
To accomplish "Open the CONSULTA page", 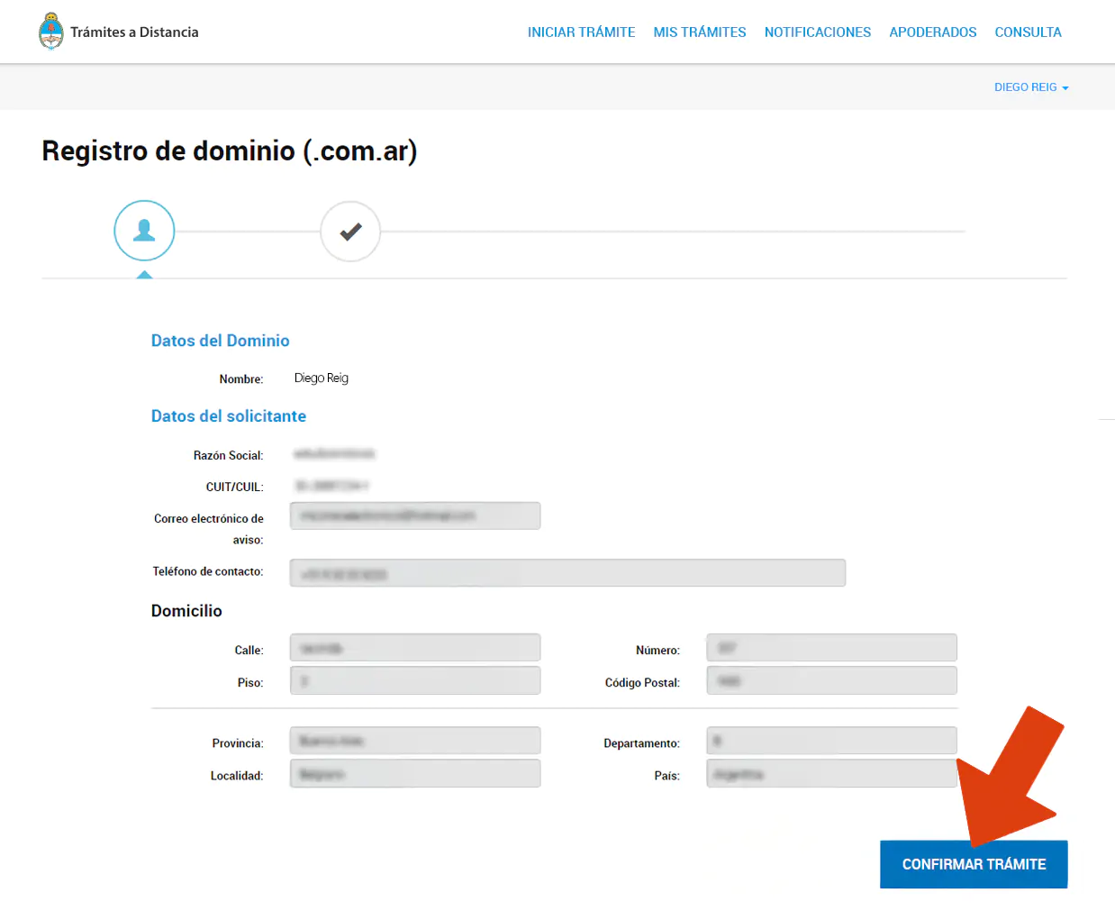I will 1028,32.
